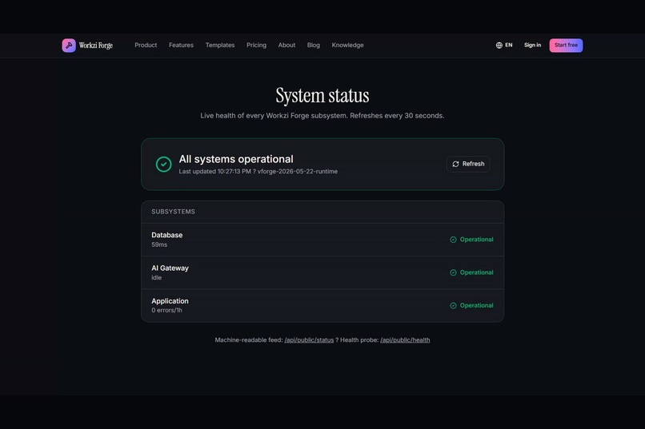Image resolution: width=645 pixels, height=429 pixels.
Task: Click the AI Gateway subsystem name
Action: [170, 268]
